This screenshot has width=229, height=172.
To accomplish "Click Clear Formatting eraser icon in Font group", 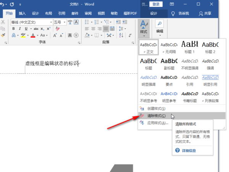I will (58, 29).
